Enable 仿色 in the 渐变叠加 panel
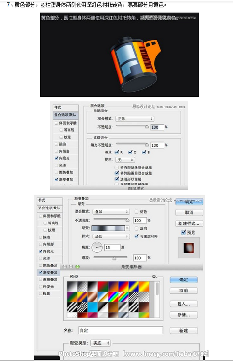 (x=137, y=212)
